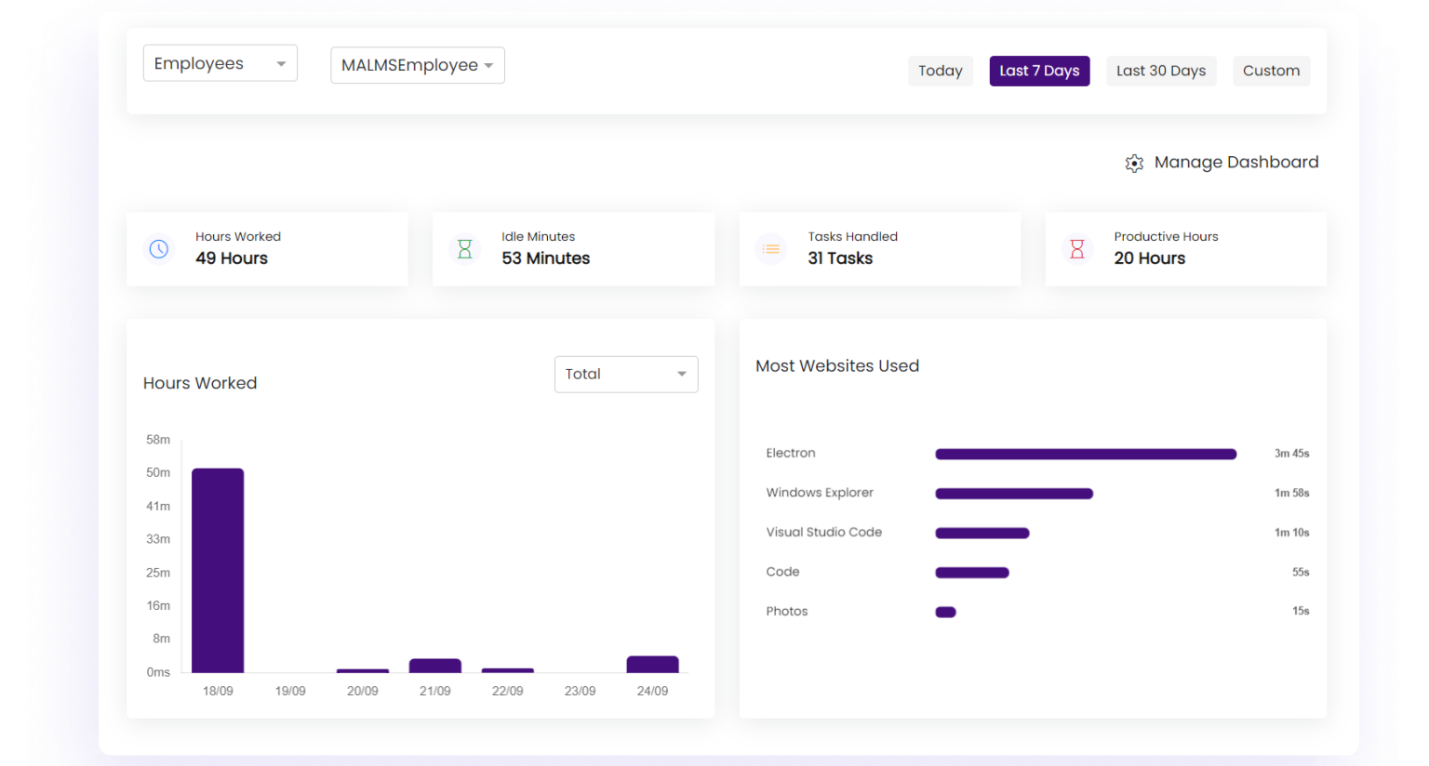
Task: Activate the Custom date range option
Action: pyautogui.click(x=1271, y=71)
